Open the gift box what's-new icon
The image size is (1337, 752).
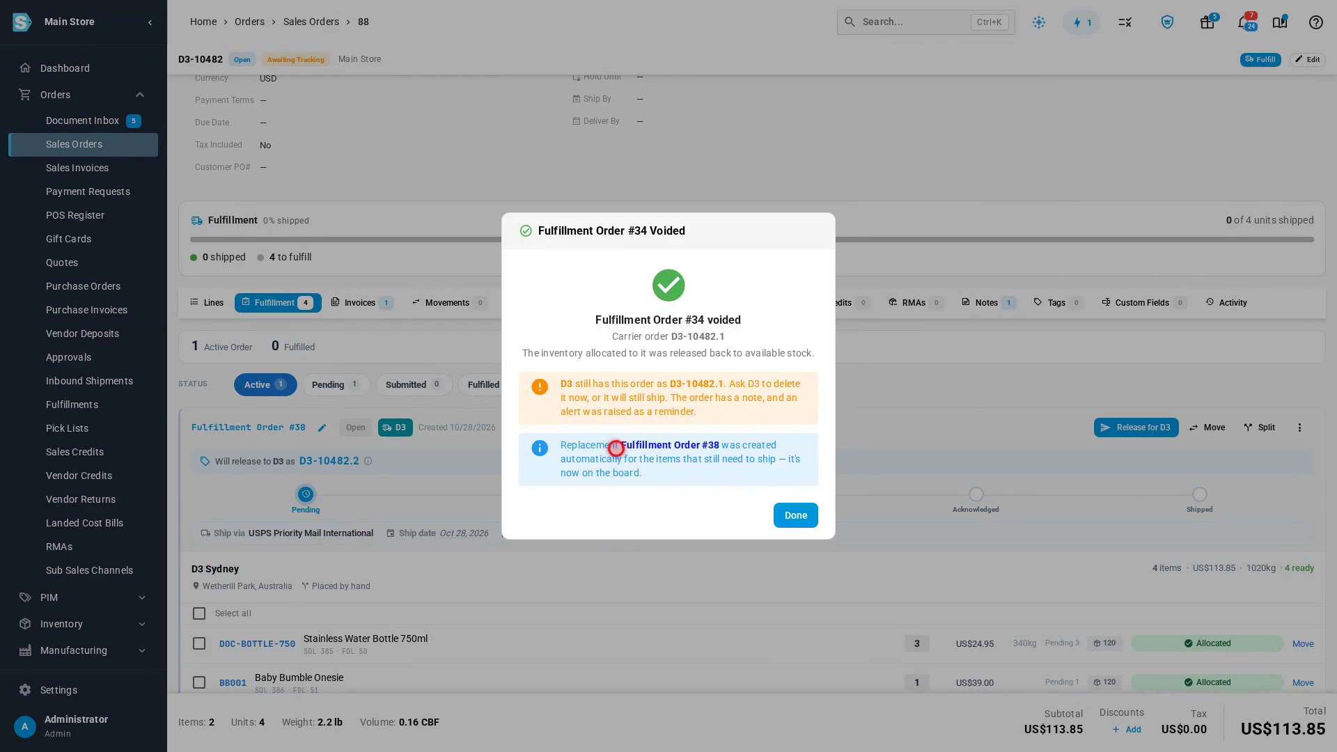click(x=1207, y=22)
